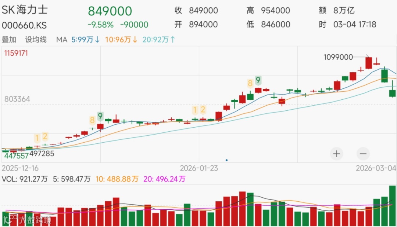
Task: Click the volume 10: 488.88万 average
Action: pos(117,179)
